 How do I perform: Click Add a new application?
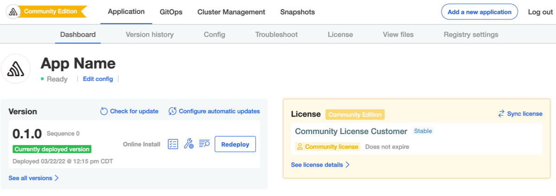point(479,12)
